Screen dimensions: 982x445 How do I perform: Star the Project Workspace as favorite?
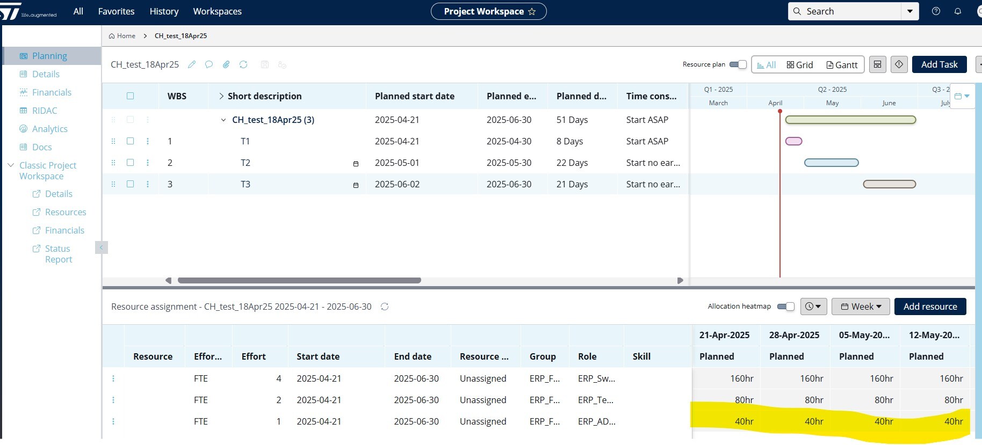532,11
